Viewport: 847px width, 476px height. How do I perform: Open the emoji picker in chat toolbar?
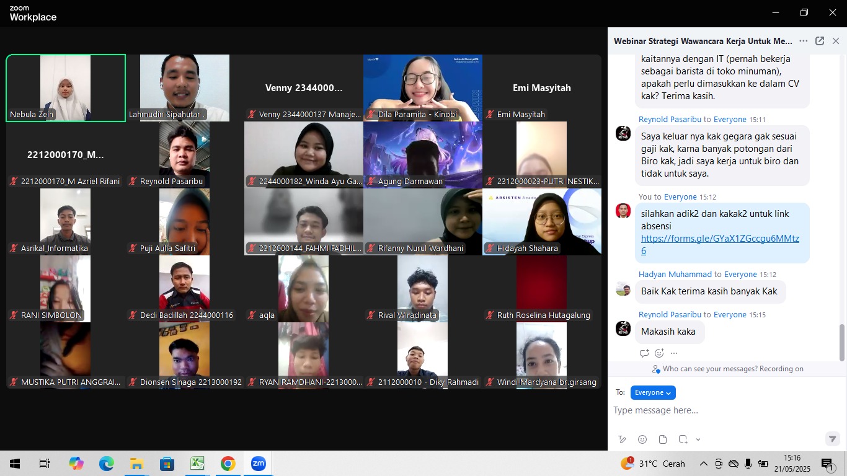(x=642, y=439)
